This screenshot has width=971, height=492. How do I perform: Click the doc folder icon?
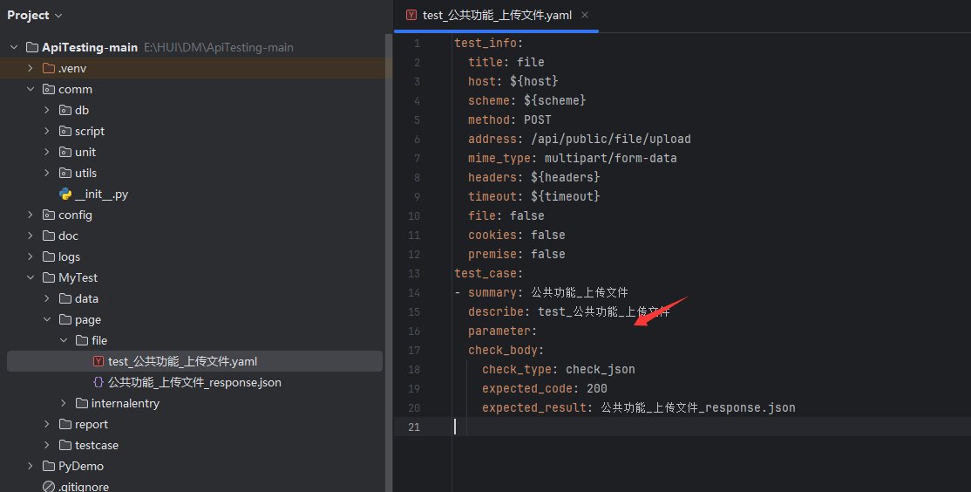tap(48, 236)
